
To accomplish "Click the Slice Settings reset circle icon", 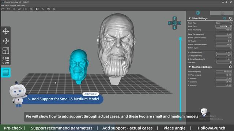I will tap(230, 18).
